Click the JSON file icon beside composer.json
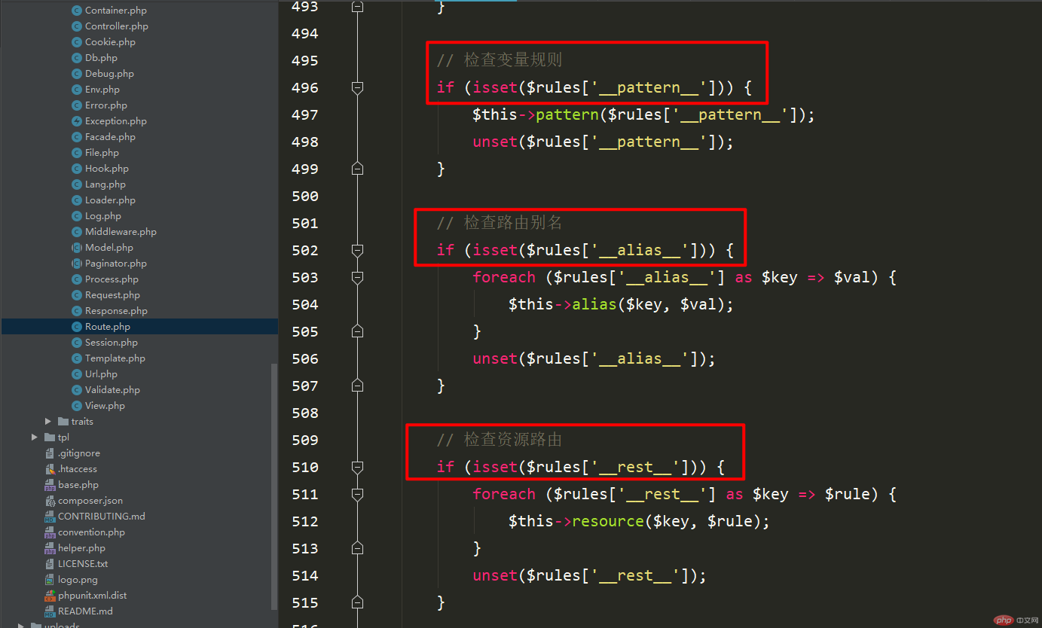The height and width of the screenshot is (628, 1042). 50,501
